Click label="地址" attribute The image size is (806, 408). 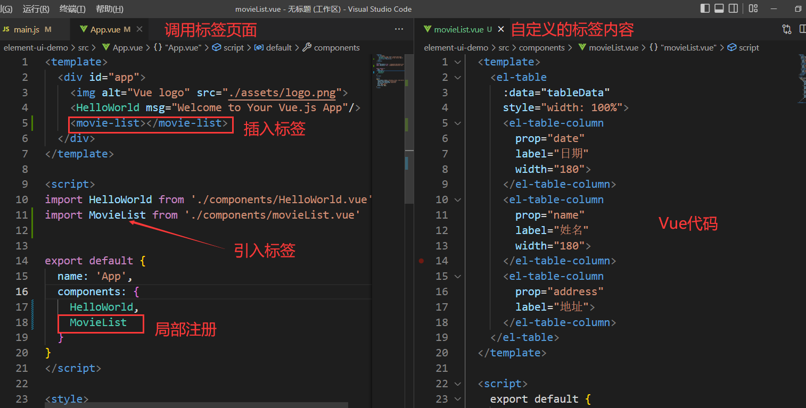(x=552, y=307)
